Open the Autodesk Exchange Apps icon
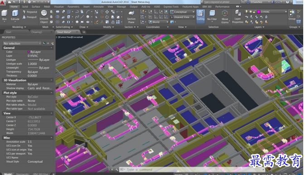The width and height of the screenshot is (305, 175). pos(273,2)
